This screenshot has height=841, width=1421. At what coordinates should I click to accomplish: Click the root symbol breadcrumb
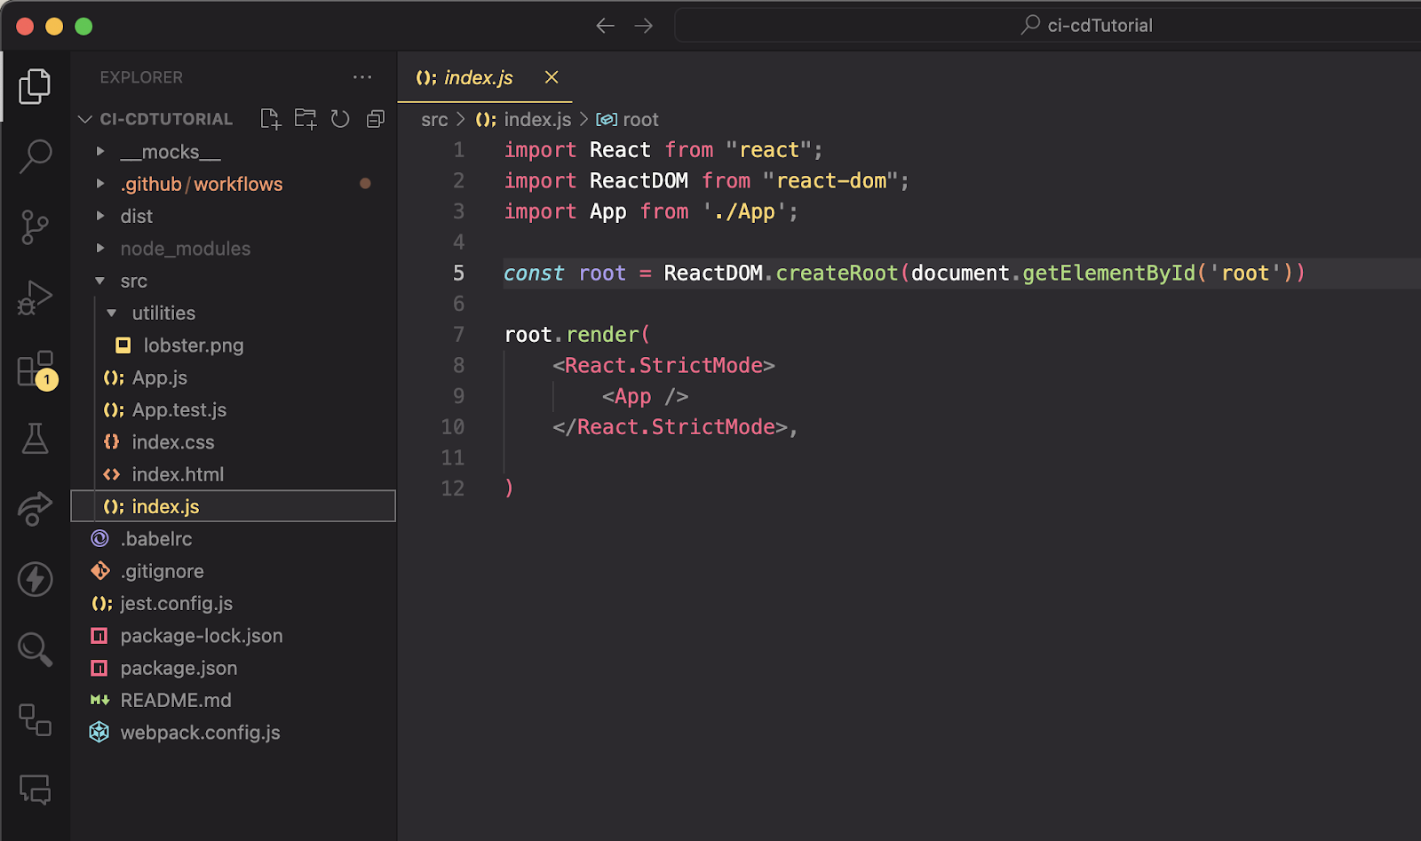click(x=627, y=119)
